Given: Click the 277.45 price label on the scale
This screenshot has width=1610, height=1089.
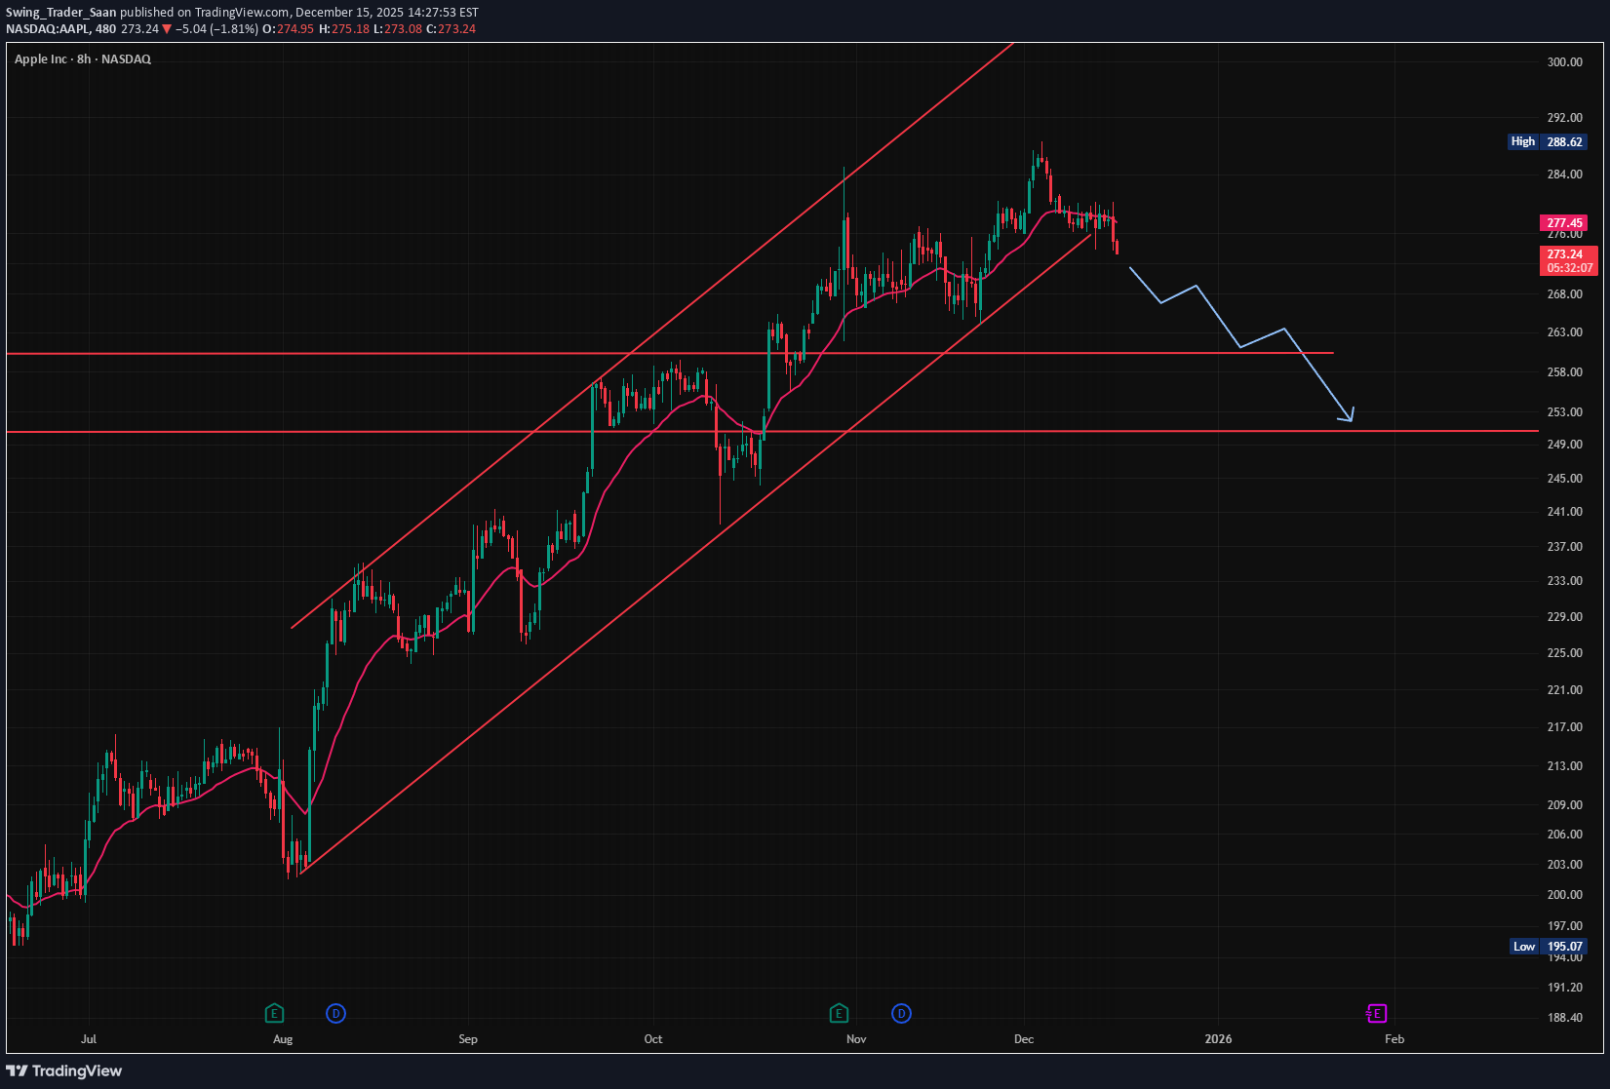Looking at the screenshot, I should (1564, 223).
